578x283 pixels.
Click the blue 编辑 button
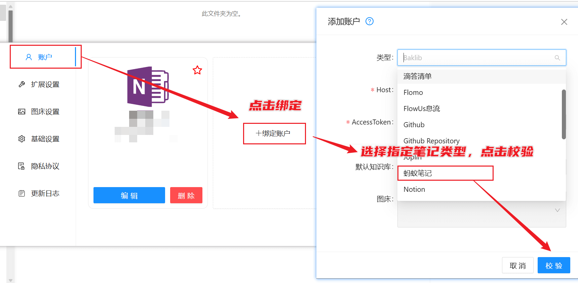129,195
